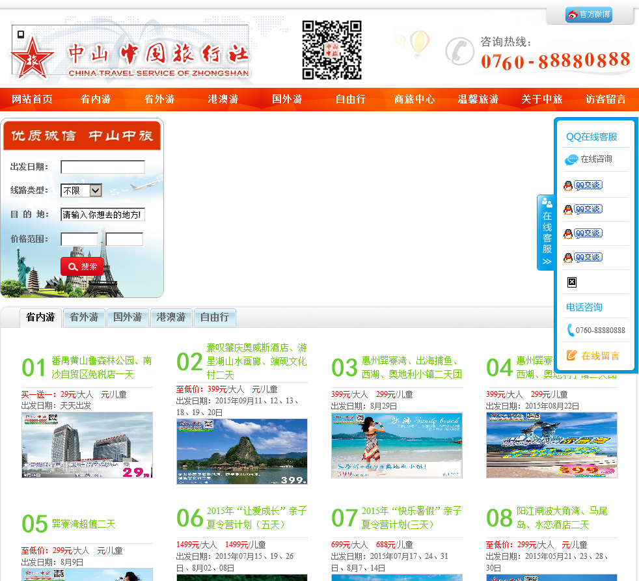Click the fourth QQ交谈 button
The image size is (639, 581).
coord(583,258)
